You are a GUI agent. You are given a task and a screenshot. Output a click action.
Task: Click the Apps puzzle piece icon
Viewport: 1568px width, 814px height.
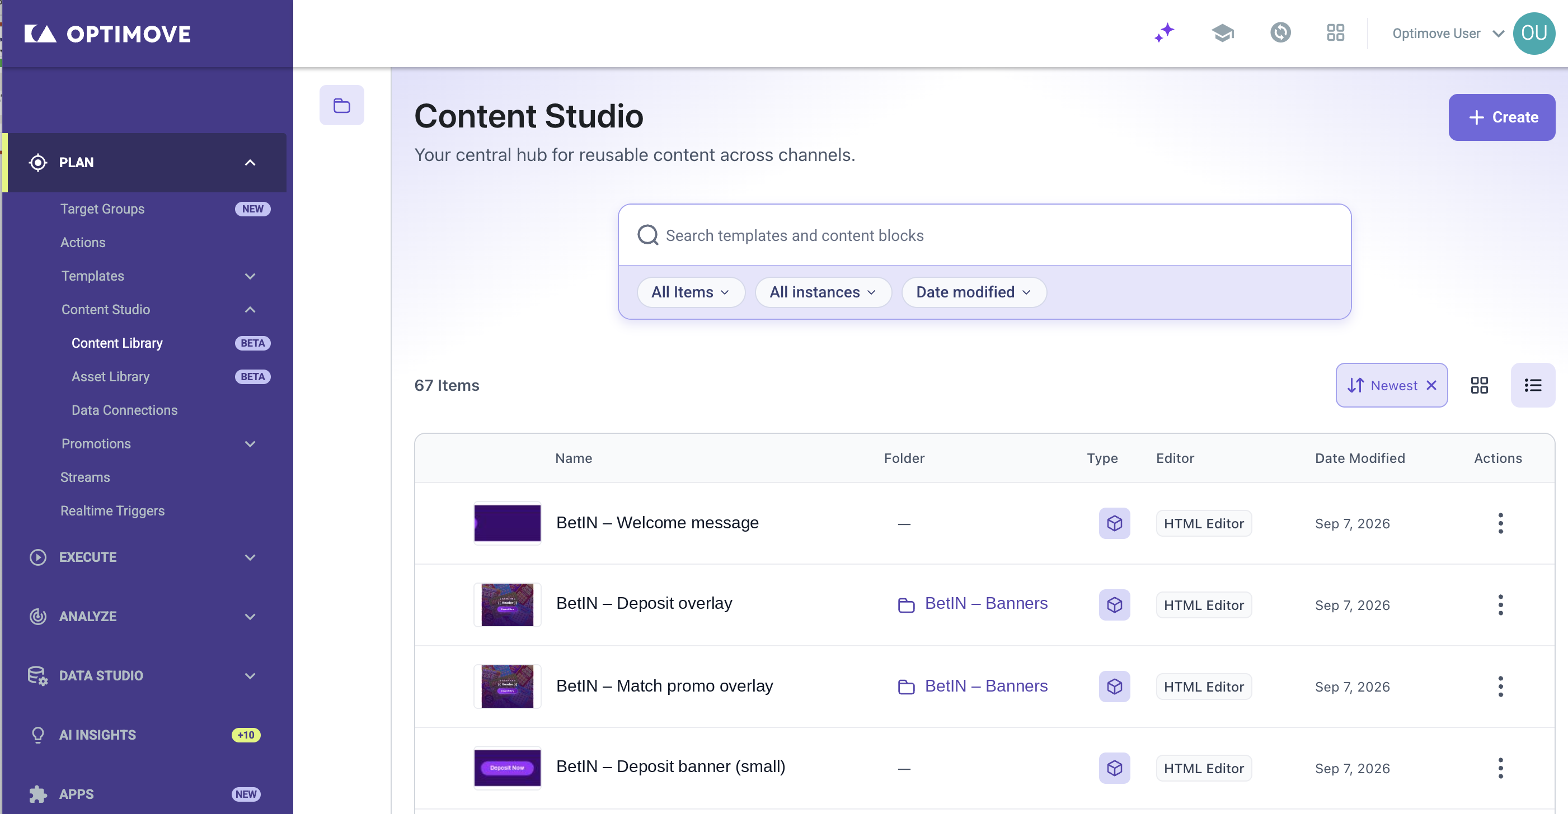37,794
